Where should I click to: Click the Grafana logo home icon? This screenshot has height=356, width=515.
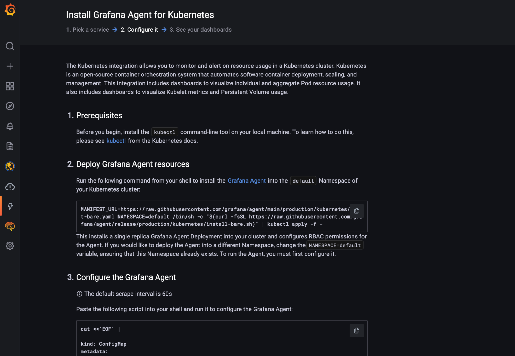pyautogui.click(x=10, y=10)
